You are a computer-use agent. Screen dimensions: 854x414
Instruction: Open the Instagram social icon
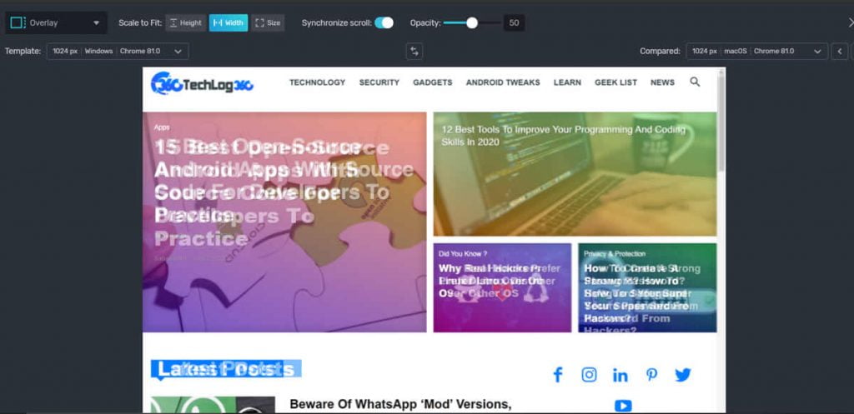pos(589,375)
